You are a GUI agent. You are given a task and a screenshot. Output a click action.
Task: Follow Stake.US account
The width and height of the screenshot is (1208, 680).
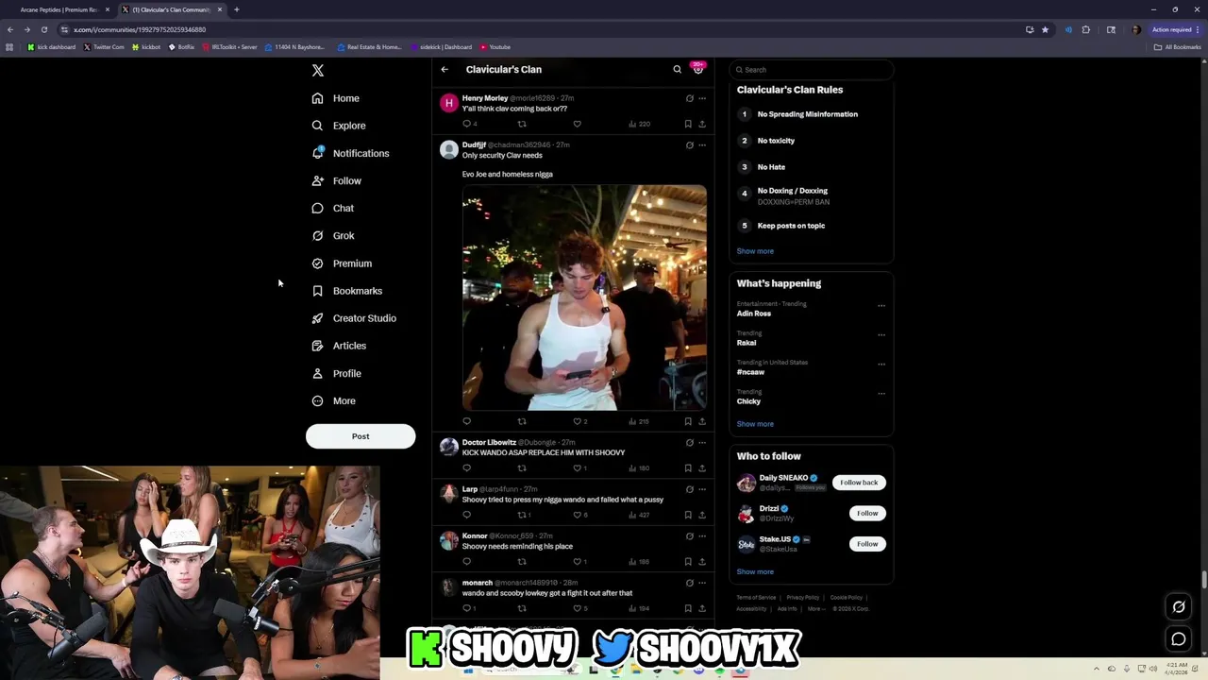point(867,543)
